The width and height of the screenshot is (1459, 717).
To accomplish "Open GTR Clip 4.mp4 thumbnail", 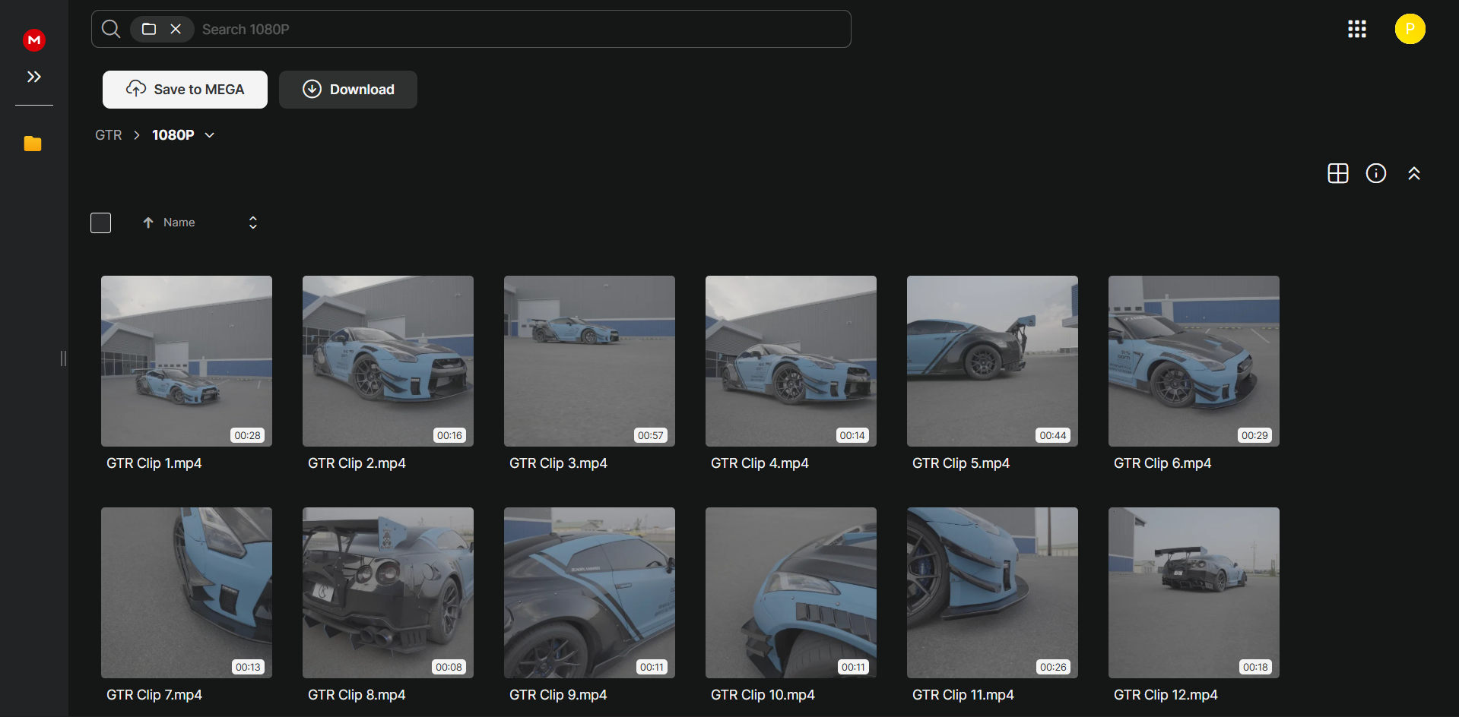I will (x=791, y=361).
